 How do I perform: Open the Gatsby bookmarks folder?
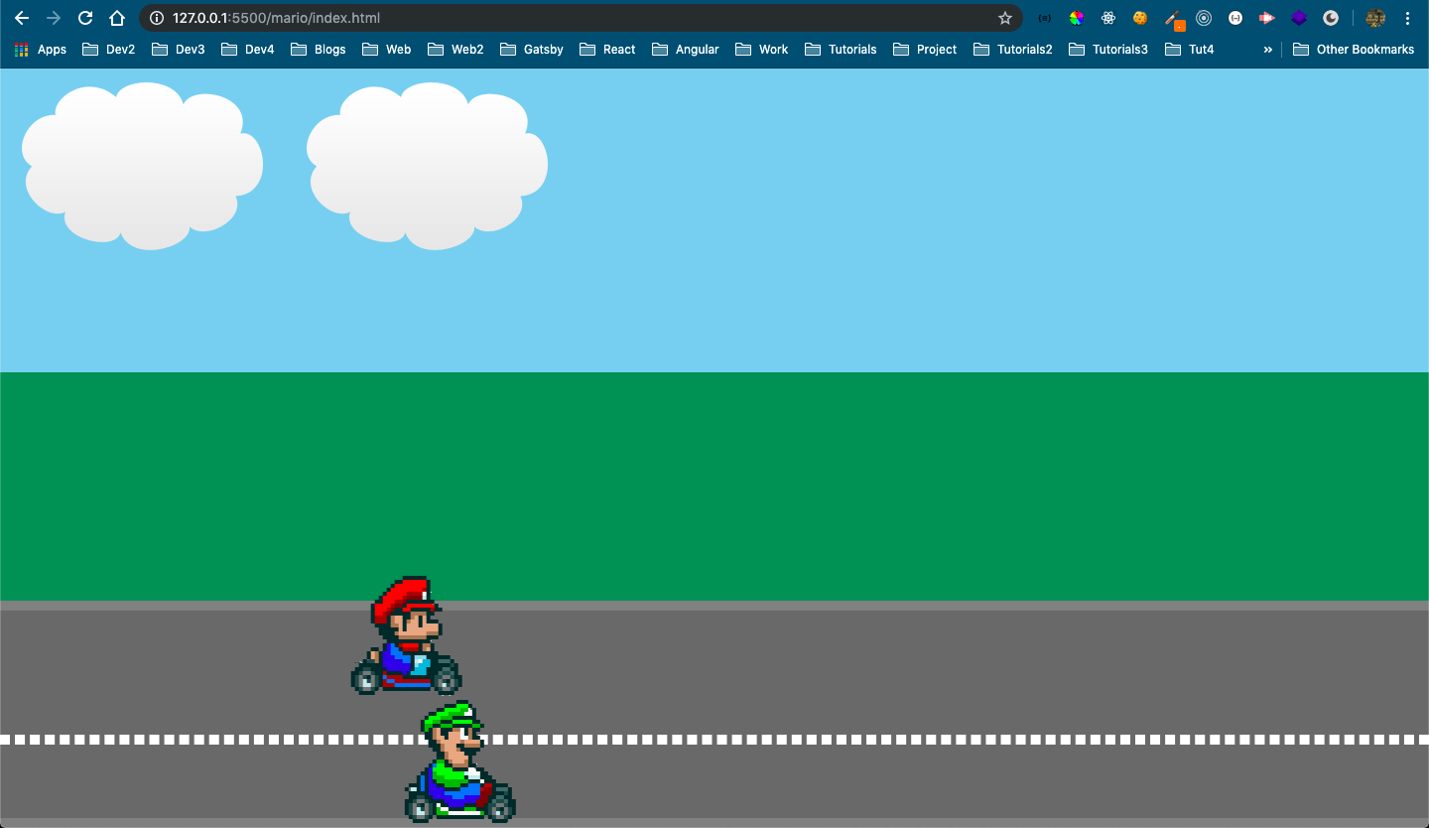click(532, 49)
